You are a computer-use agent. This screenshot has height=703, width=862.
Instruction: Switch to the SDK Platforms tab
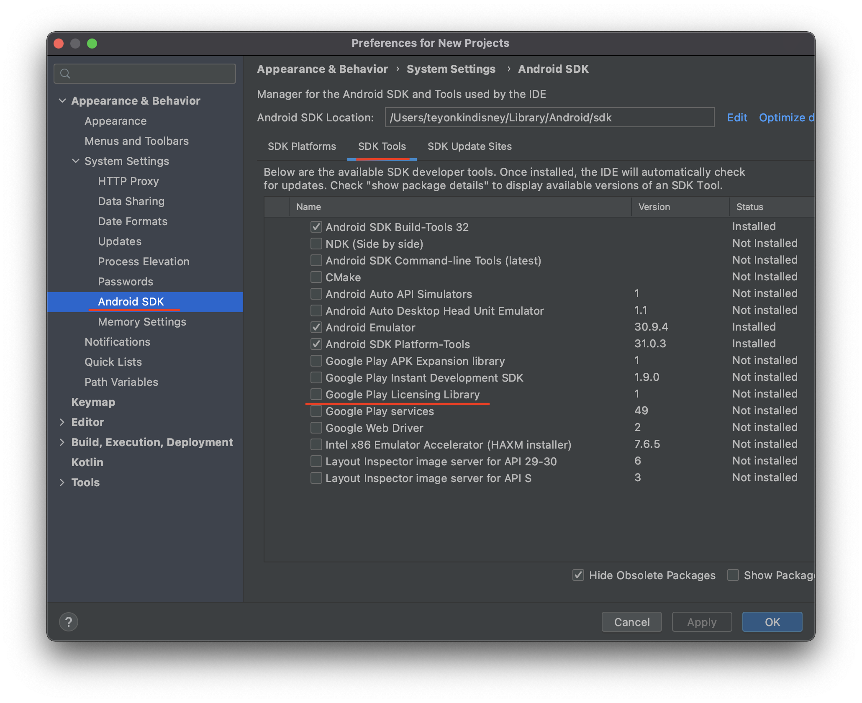tap(302, 146)
